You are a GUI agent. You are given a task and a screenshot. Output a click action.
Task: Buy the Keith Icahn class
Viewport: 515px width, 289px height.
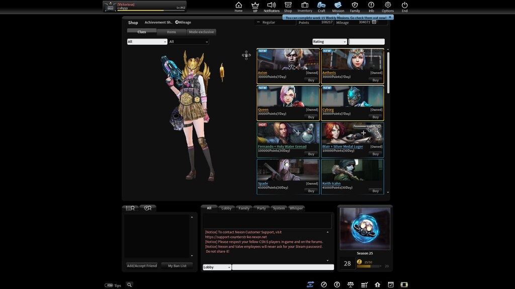click(x=375, y=191)
